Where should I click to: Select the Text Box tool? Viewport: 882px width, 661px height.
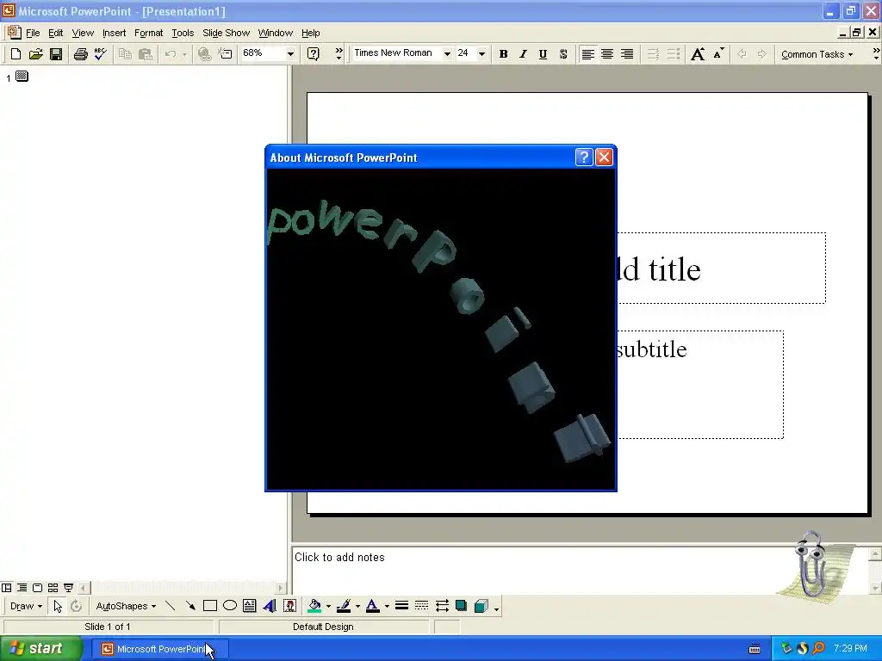(x=249, y=606)
